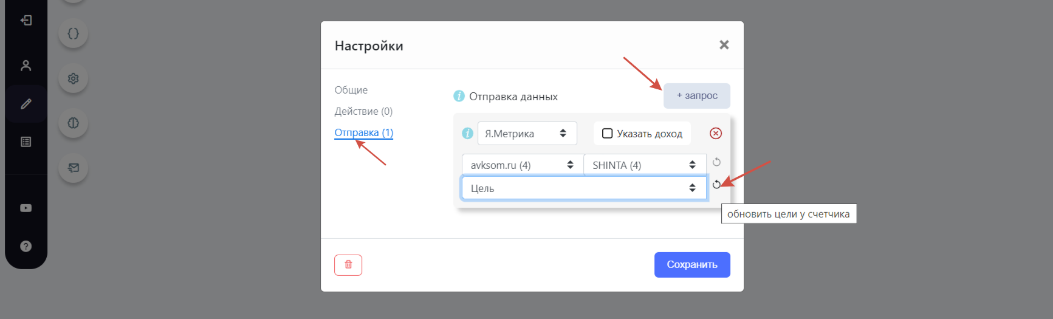Click info icon beside Я.Метрика dropdown
The width and height of the screenshot is (1053, 319).
[467, 133]
